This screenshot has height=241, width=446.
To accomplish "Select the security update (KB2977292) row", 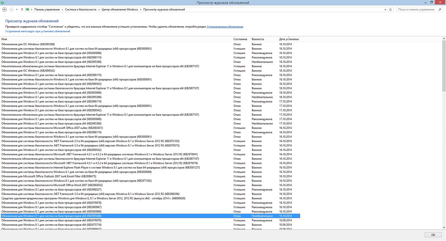I will coord(150,181).
